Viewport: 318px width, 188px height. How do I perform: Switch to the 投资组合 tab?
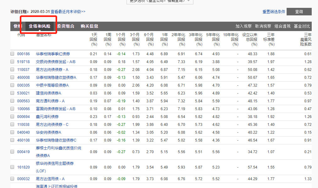66,26
